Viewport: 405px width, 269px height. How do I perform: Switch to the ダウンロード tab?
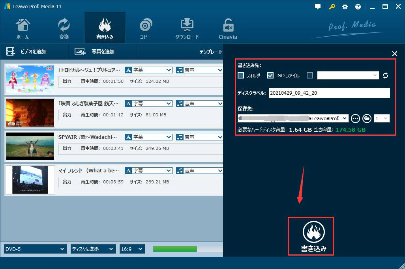coord(187,29)
